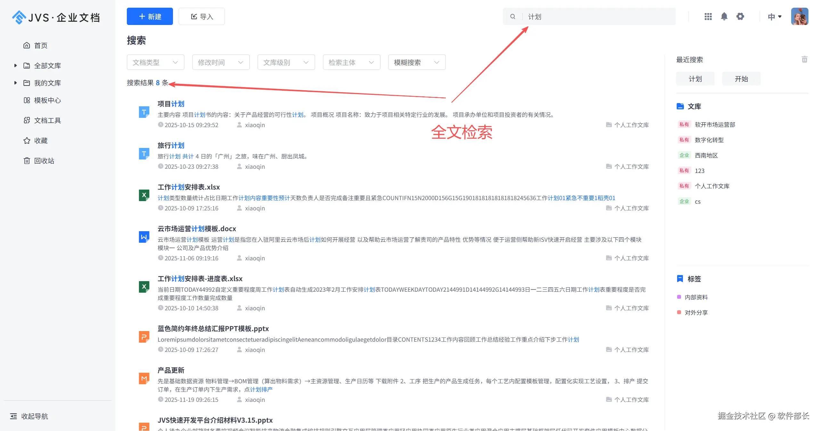Viewport: 820px width, 431px height.
Task: Click the 新建 button
Action: [150, 17]
